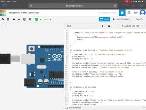Start Simulation button
Image resolution: width=146 pixels, height=110 pixels.
122,19
